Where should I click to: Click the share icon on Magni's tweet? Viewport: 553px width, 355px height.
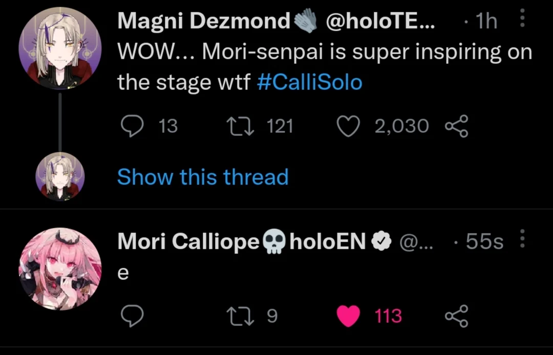pos(457,126)
